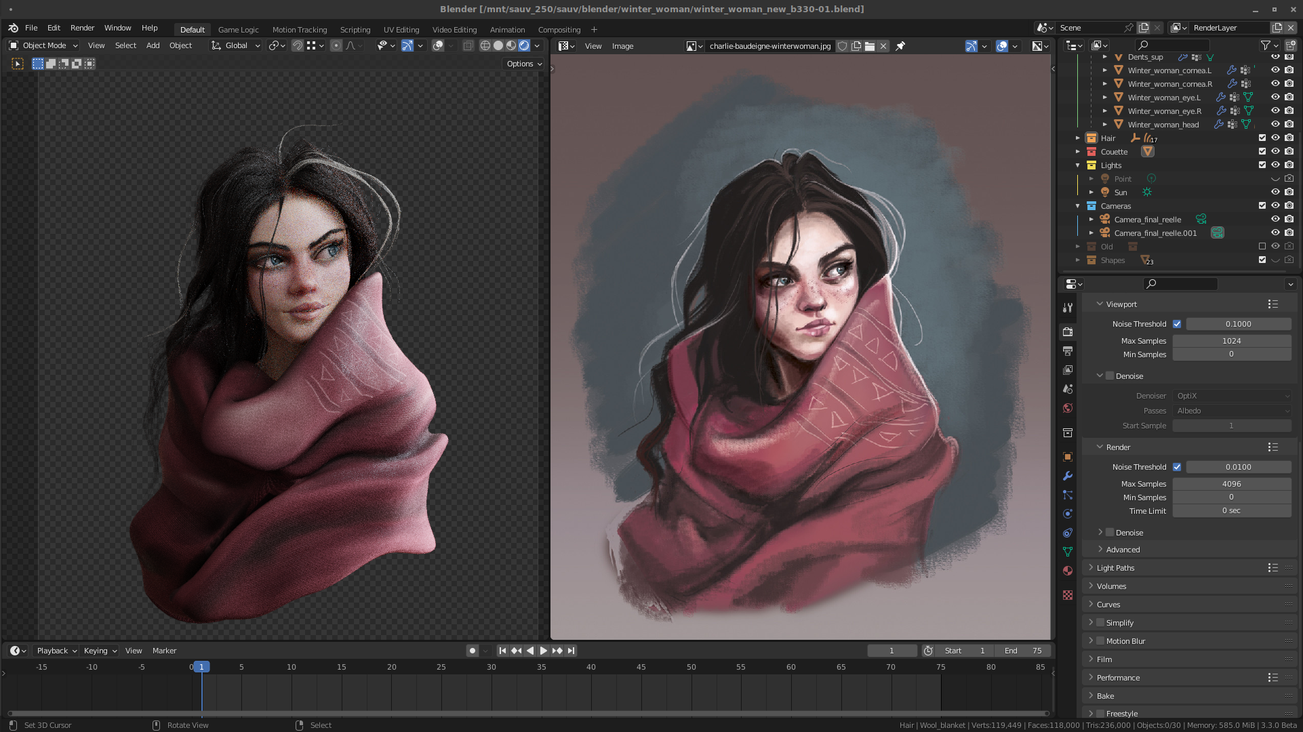Open Image menu in image editor
The height and width of the screenshot is (732, 1303).
pyautogui.click(x=622, y=46)
